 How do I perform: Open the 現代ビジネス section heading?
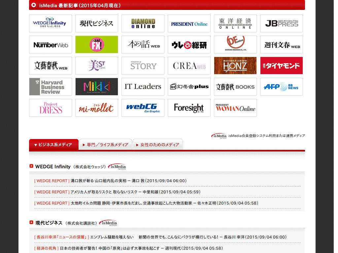[x=49, y=223]
